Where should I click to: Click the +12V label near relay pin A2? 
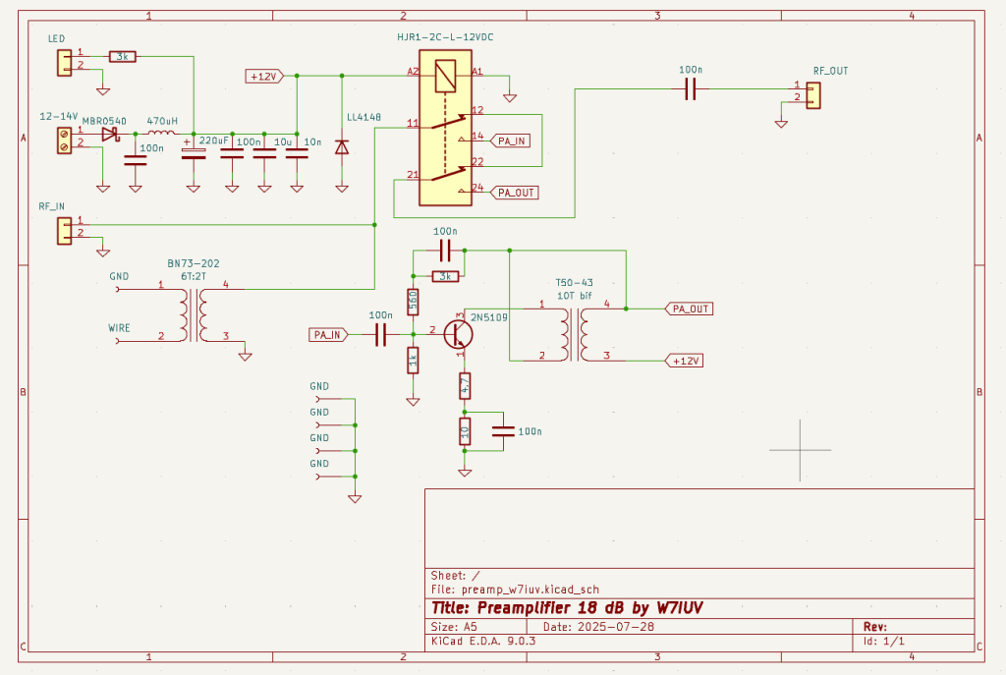tap(263, 76)
